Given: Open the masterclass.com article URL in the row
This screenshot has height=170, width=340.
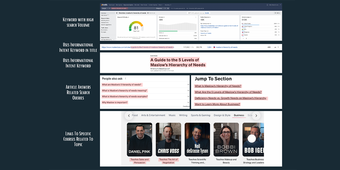Looking at the screenshot, I should pyautogui.click(x=137, y=47).
